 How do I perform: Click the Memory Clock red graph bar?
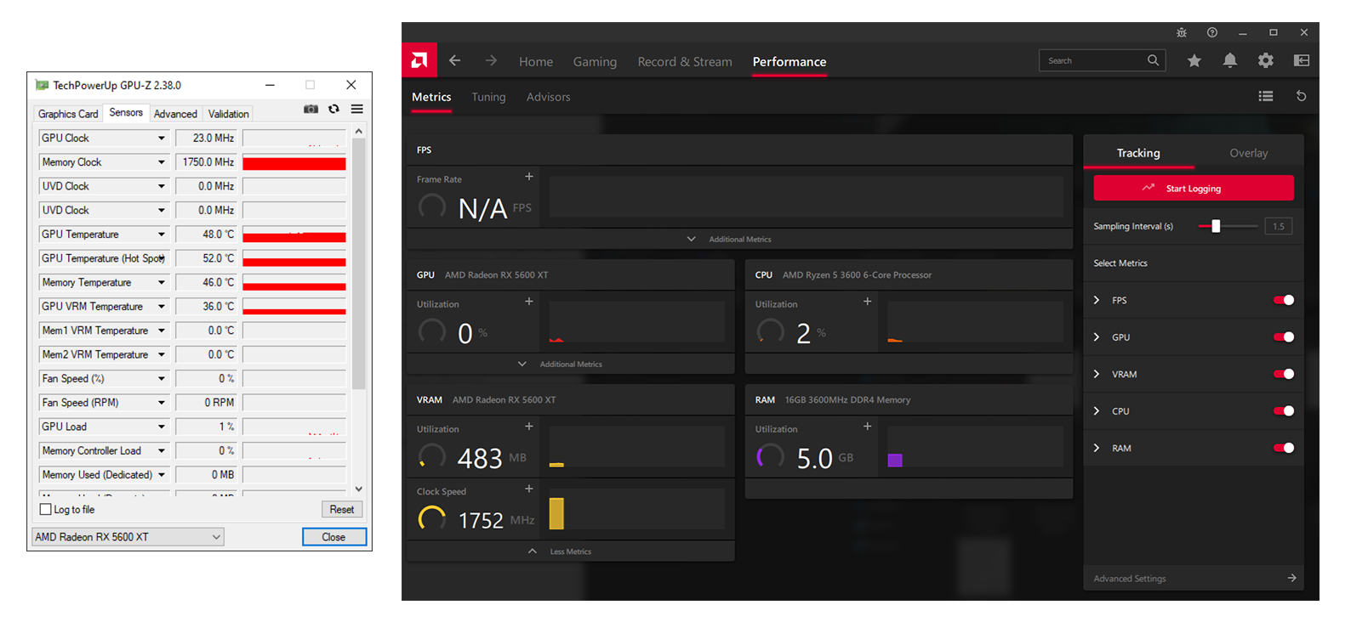(x=294, y=164)
